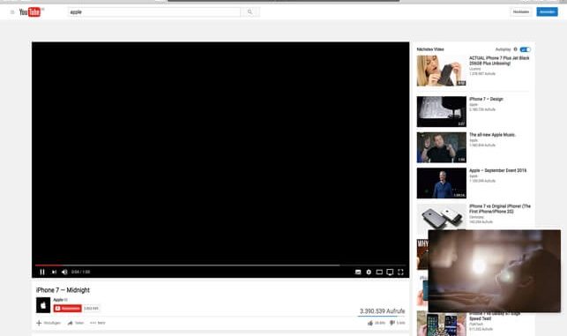Image resolution: width=567 pixels, height=336 pixels.
Task: Skip to the next video
Action: 54,272
